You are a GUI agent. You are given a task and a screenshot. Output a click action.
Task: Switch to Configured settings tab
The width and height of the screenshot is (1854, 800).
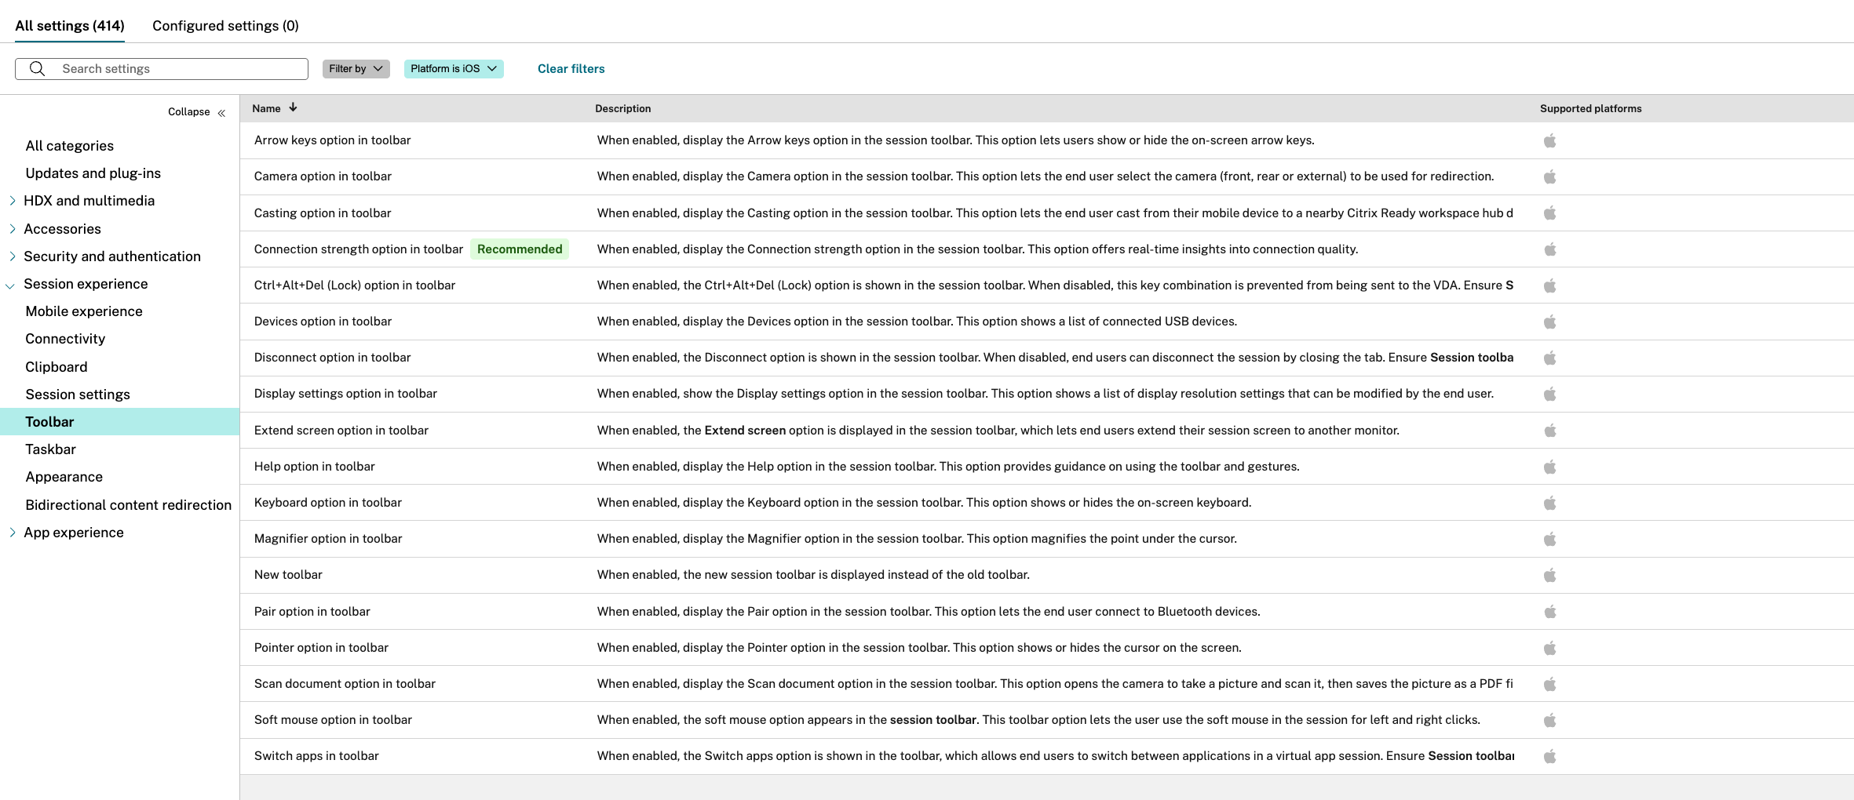pos(225,26)
